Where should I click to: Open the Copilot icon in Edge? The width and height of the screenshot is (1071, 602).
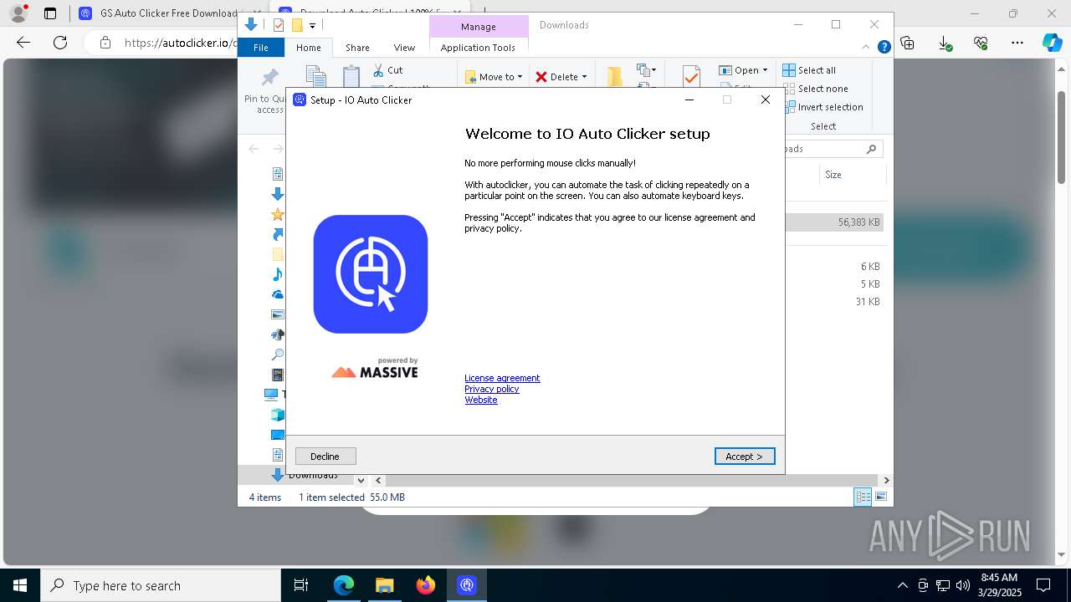coord(1052,43)
